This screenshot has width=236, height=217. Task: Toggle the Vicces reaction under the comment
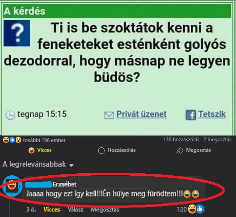pyautogui.click(x=52, y=210)
